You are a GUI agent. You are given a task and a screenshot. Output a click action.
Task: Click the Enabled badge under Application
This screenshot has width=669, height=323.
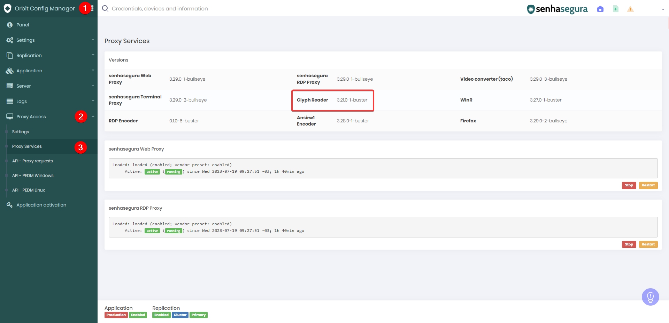(x=138, y=315)
